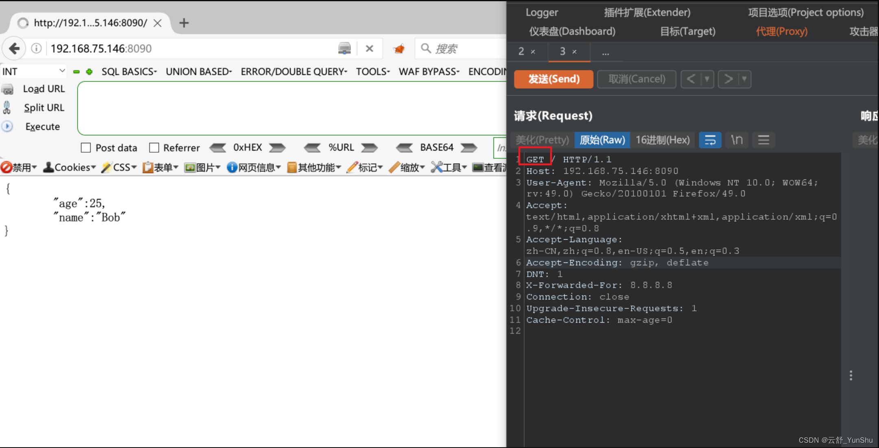Go to previous request with < button
Screen dimensions: 879x448
(x=691, y=79)
